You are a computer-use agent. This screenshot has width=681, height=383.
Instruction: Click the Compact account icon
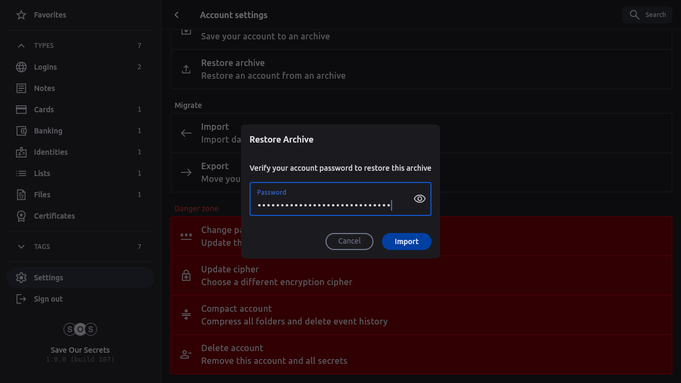point(186,315)
